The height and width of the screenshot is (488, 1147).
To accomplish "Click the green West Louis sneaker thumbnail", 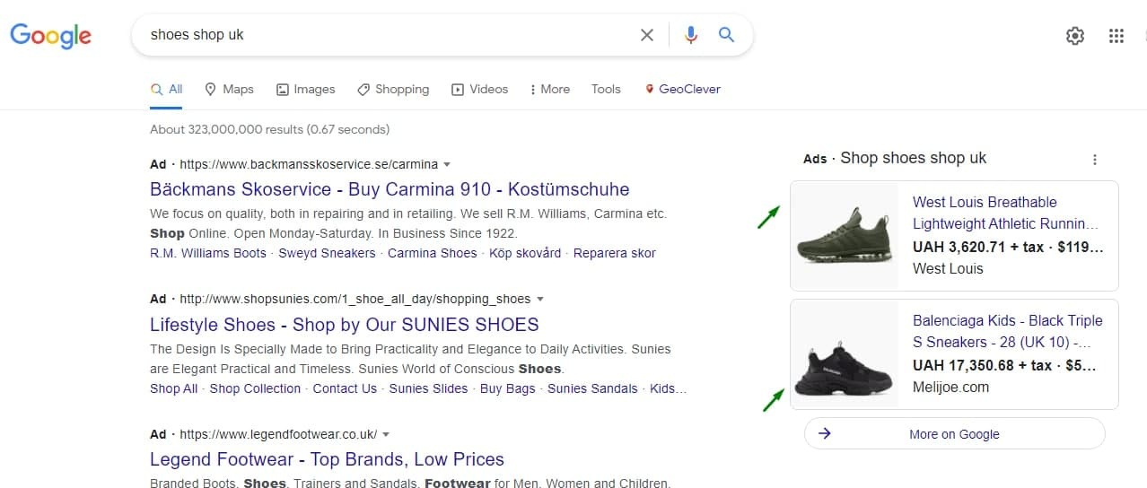I will pyautogui.click(x=844, y=235).
